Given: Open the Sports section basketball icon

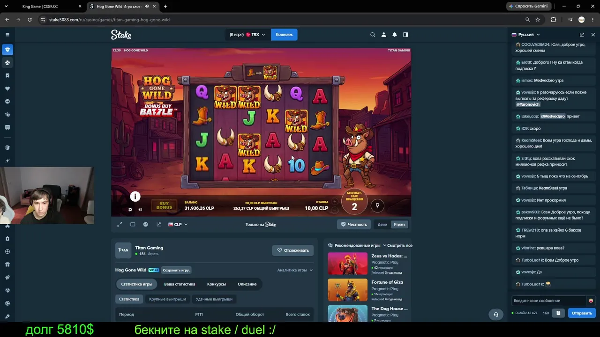Looking at the screenshot, I should pyautogui.click(x=7, y=63).
